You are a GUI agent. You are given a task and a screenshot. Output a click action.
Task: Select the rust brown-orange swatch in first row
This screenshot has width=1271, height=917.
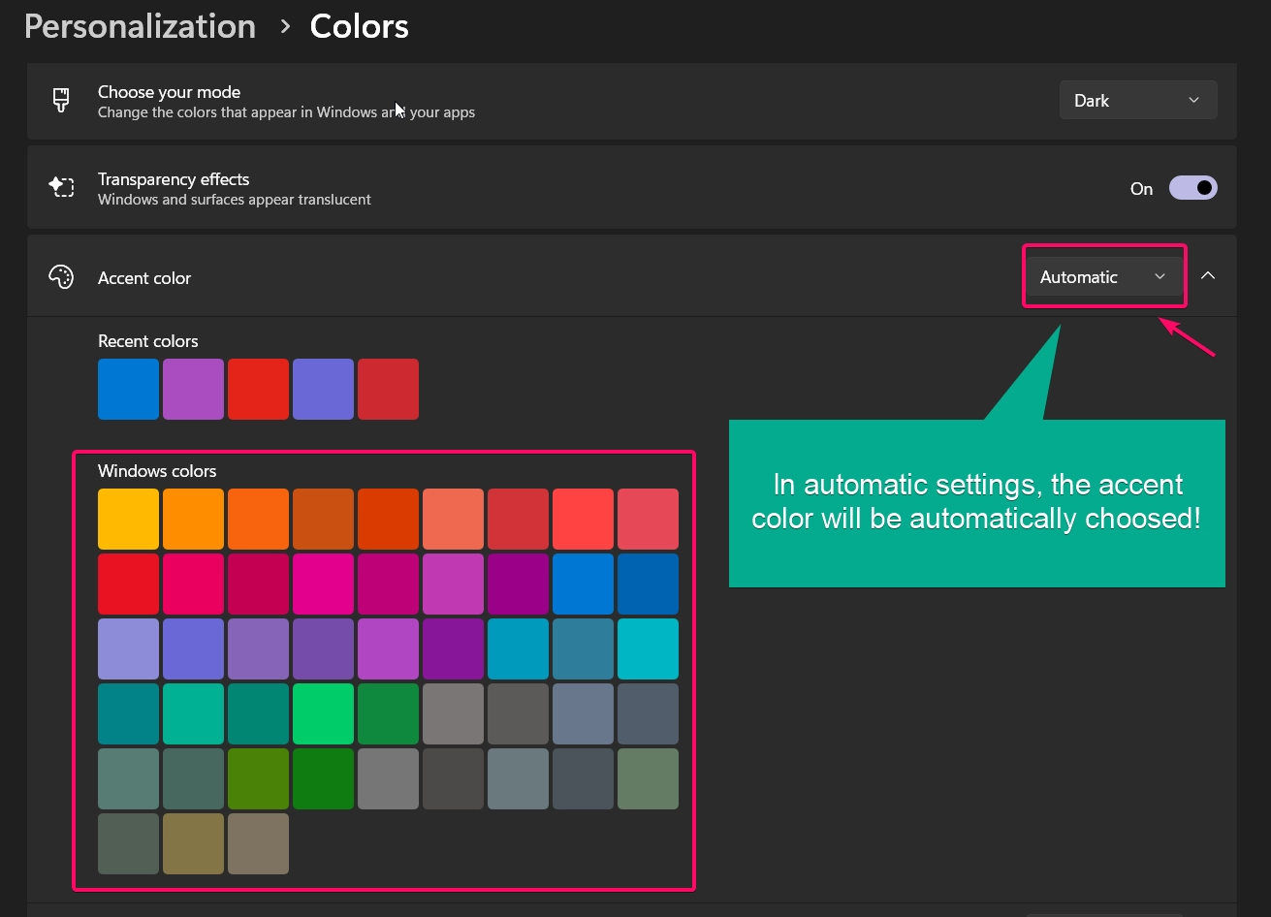323,520
